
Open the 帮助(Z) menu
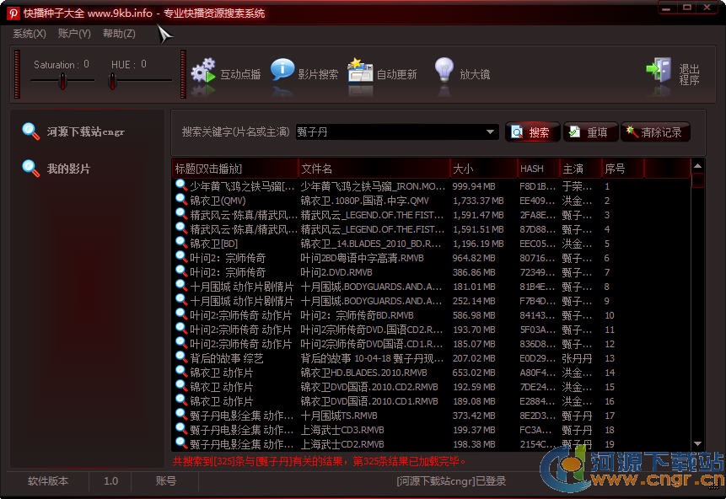click(x=119, y=34)
